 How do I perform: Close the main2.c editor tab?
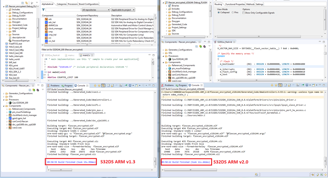click(x=92, y=55)
